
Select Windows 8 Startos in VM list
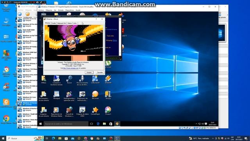tap(27, 109)
